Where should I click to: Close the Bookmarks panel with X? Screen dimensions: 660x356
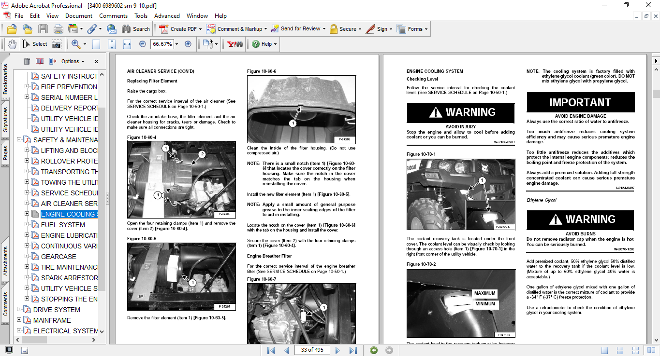point(96,61)
